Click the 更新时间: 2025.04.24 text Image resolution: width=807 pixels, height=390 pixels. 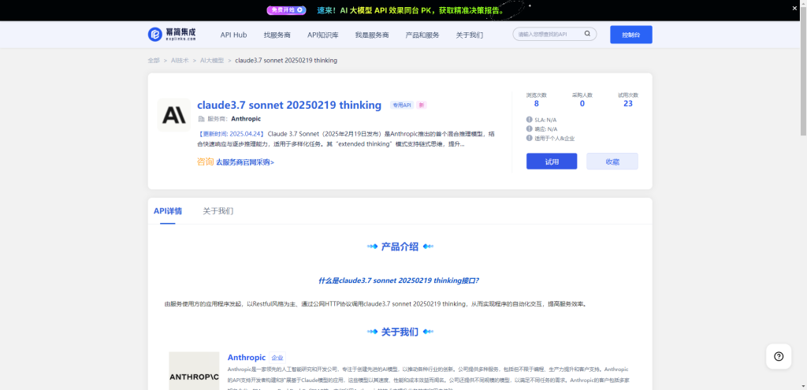pyautogui.click(x=231, y=134)
